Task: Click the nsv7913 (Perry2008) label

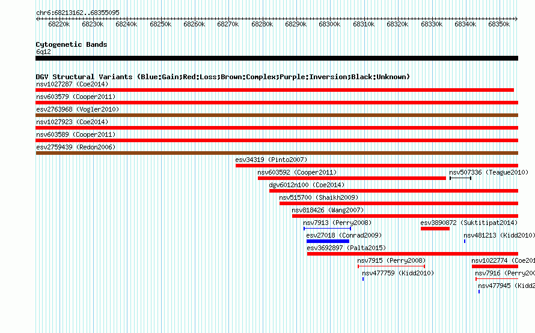Action: tap(337, 223)
